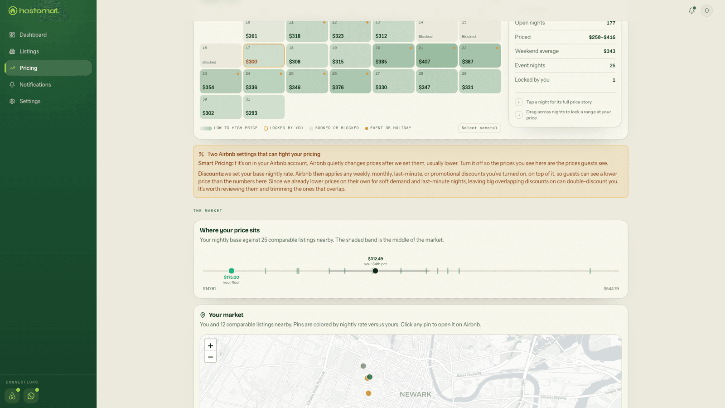
Task: Click the Open nights 177 row
Action: point(565,23)
